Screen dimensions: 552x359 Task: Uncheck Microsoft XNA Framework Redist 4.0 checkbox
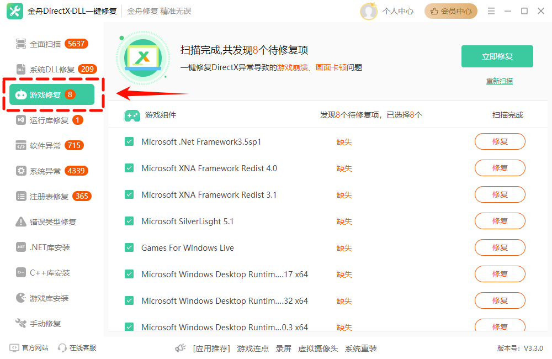pos(129,168)
